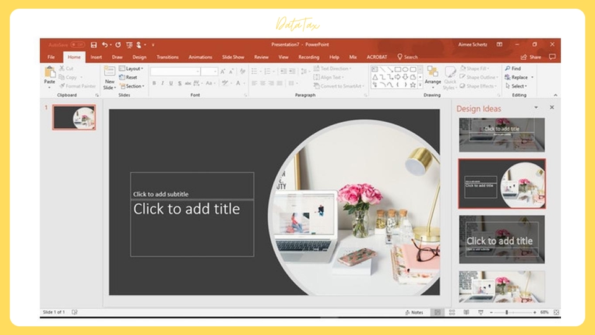Select the Format Painter tool

click(x=78, y=86)
